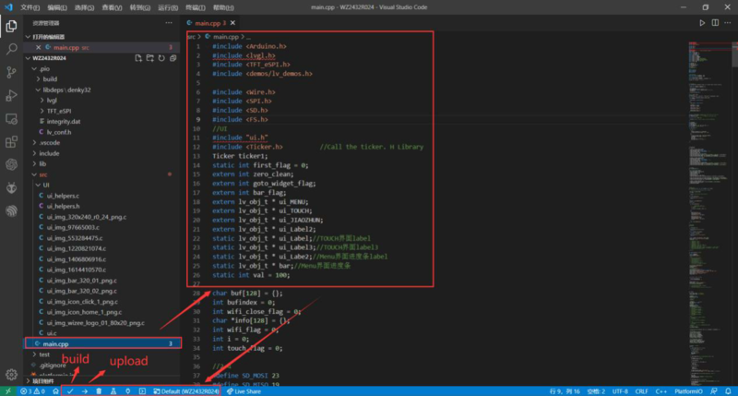Collapse the WZ2432R024 project root
Viewport: 738px width, 396px height.
(29, 58)
